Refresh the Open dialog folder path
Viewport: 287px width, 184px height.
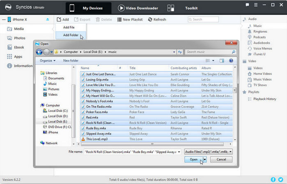click(180, 52)
